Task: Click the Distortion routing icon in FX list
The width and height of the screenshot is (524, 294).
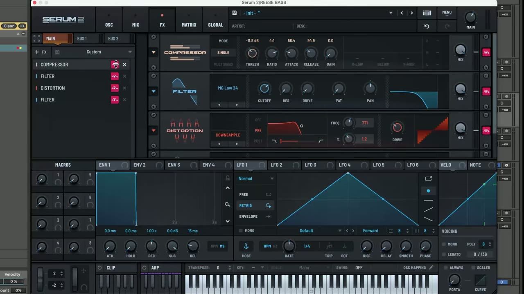Action: 115,88
